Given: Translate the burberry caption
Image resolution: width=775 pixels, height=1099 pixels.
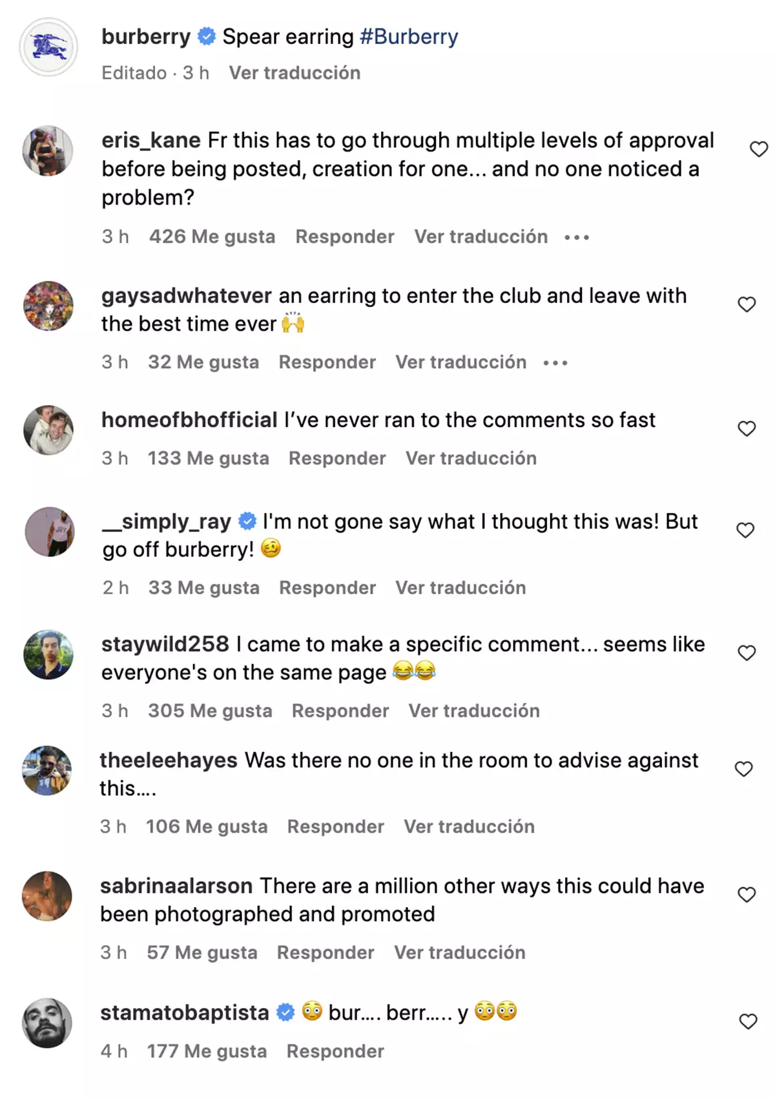Looking at the screenshot, I should 294,73.
